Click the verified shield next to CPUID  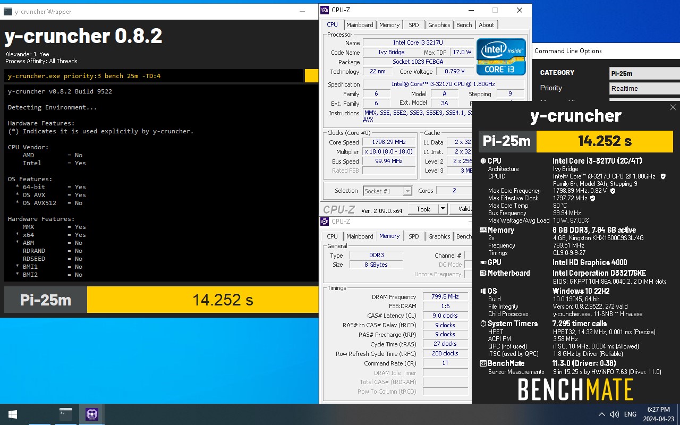pos(663,176)
